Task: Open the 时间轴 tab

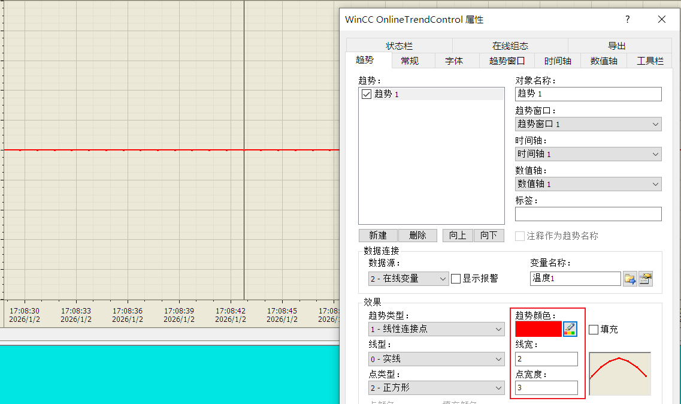Action: pyautogui.click(x=558, y=61)
